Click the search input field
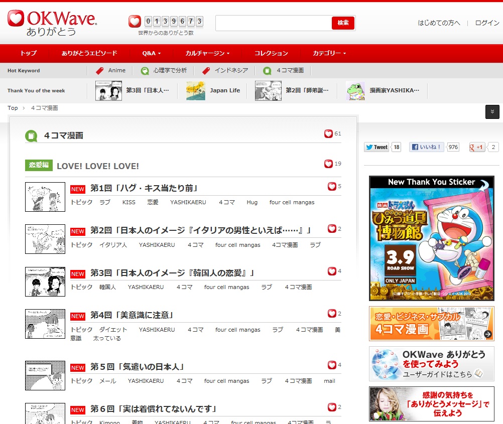 [x=274, y=23]
